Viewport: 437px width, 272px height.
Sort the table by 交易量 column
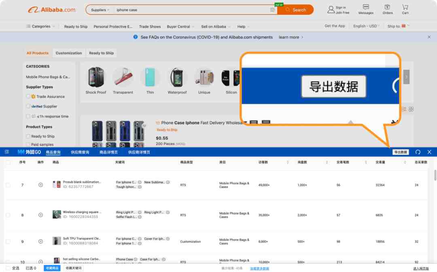click(405, 162)
